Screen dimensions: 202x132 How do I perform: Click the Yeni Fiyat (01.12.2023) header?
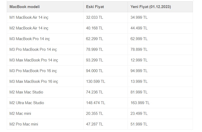click(160, 7)
